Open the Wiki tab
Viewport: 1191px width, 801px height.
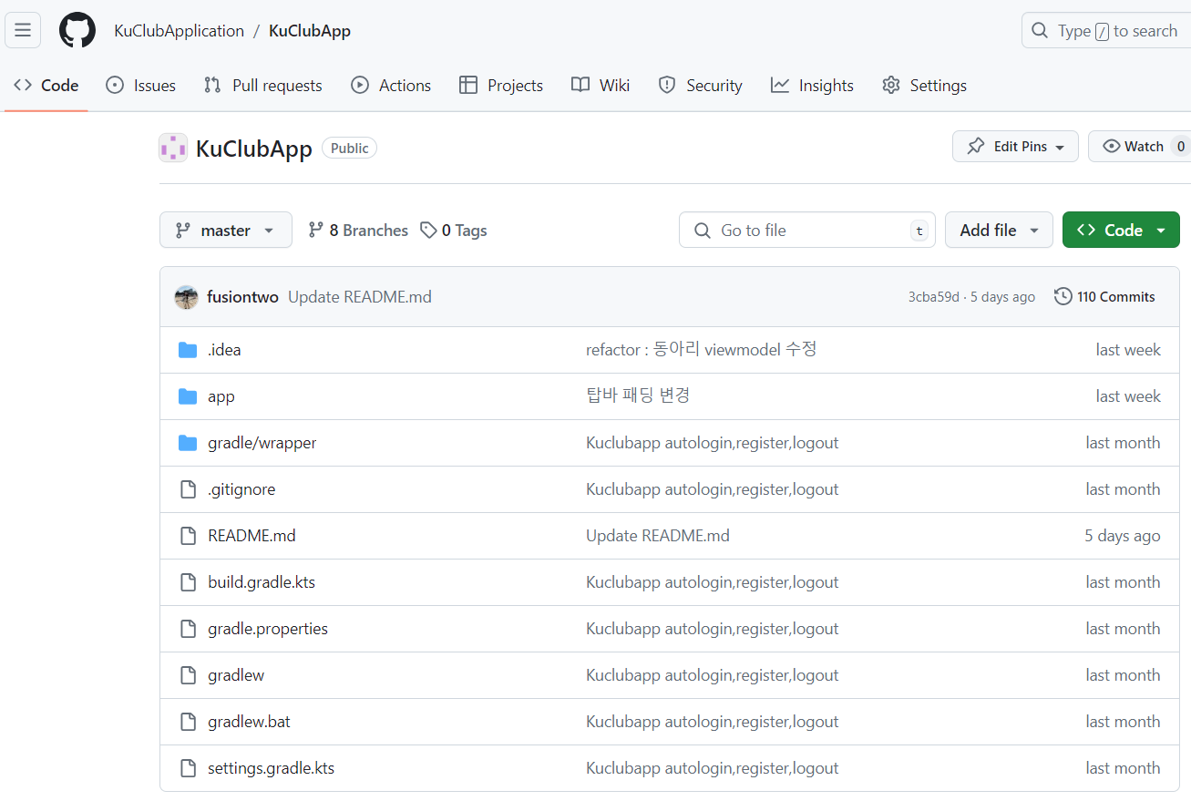pyautogui.click(x=601, y=86)
